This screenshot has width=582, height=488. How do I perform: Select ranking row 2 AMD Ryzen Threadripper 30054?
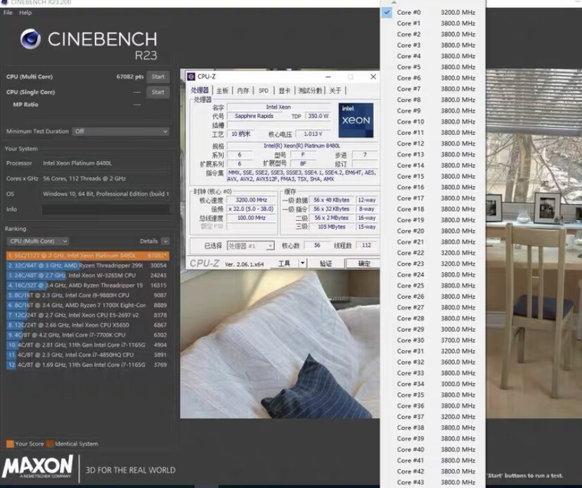(x=88, y=266)
